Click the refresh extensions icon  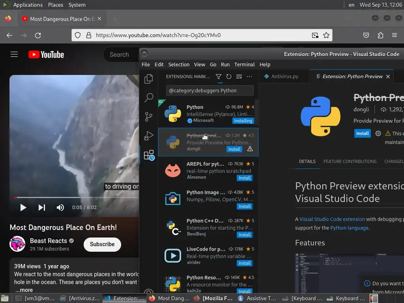229,77
